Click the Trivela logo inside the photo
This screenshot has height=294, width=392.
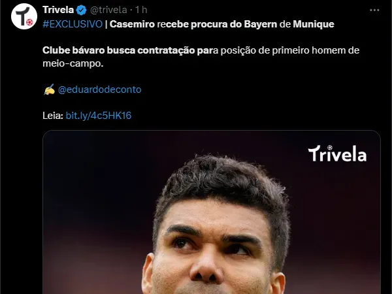[x=337, y=154]
